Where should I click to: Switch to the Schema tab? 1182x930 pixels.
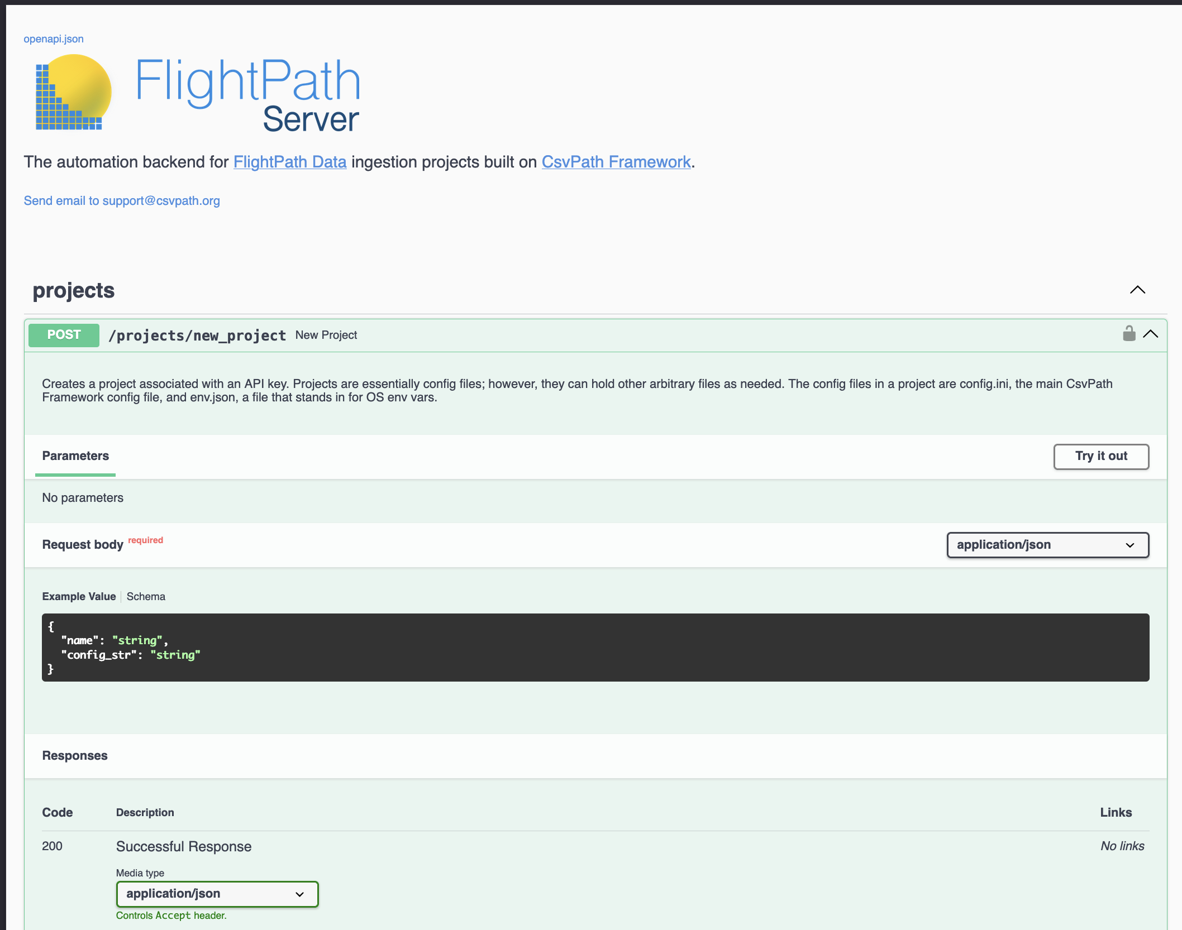click(x=146, y=596)
